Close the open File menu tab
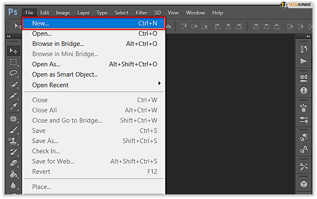 coord(29,13)
